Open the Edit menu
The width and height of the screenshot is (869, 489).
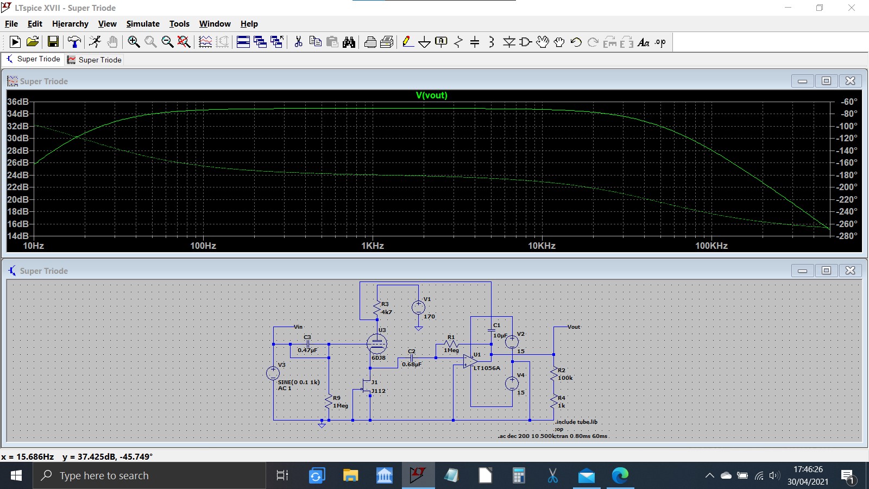click(35, 23)
